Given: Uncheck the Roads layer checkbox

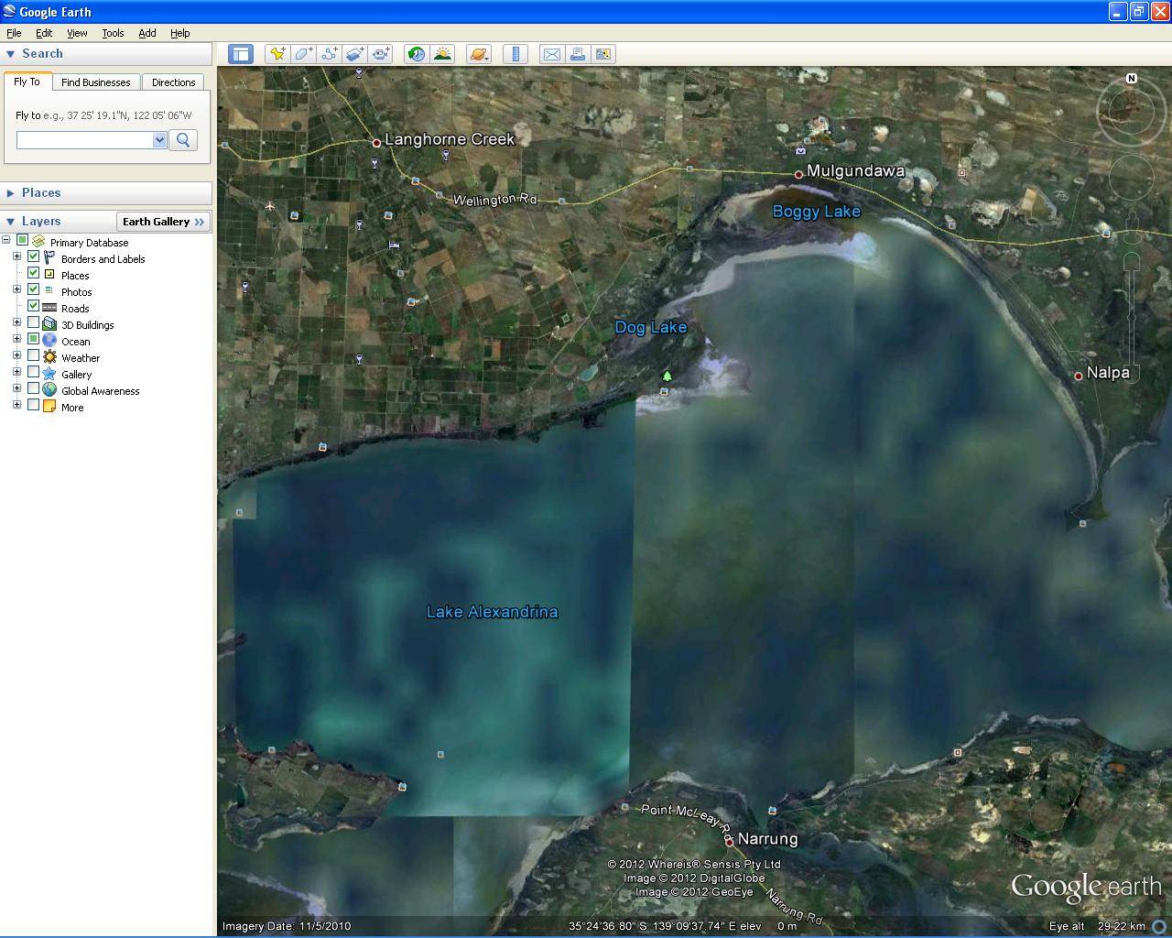Looking at the screenshot, I should 34,307.
